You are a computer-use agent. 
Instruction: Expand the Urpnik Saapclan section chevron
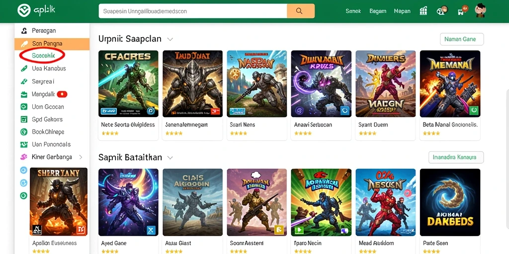pos(170,39)
